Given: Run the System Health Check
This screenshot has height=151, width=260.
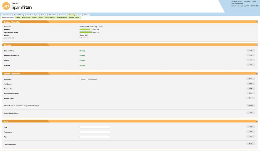Looking at the screenshot, I should pyautogui.click(x=251, y=113).
